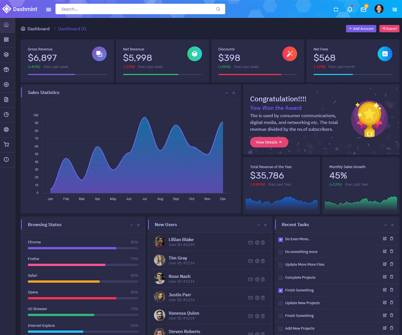Click the notification bell icon
Viewport: 402px width, 335px height.
click(x=350, y=9)
